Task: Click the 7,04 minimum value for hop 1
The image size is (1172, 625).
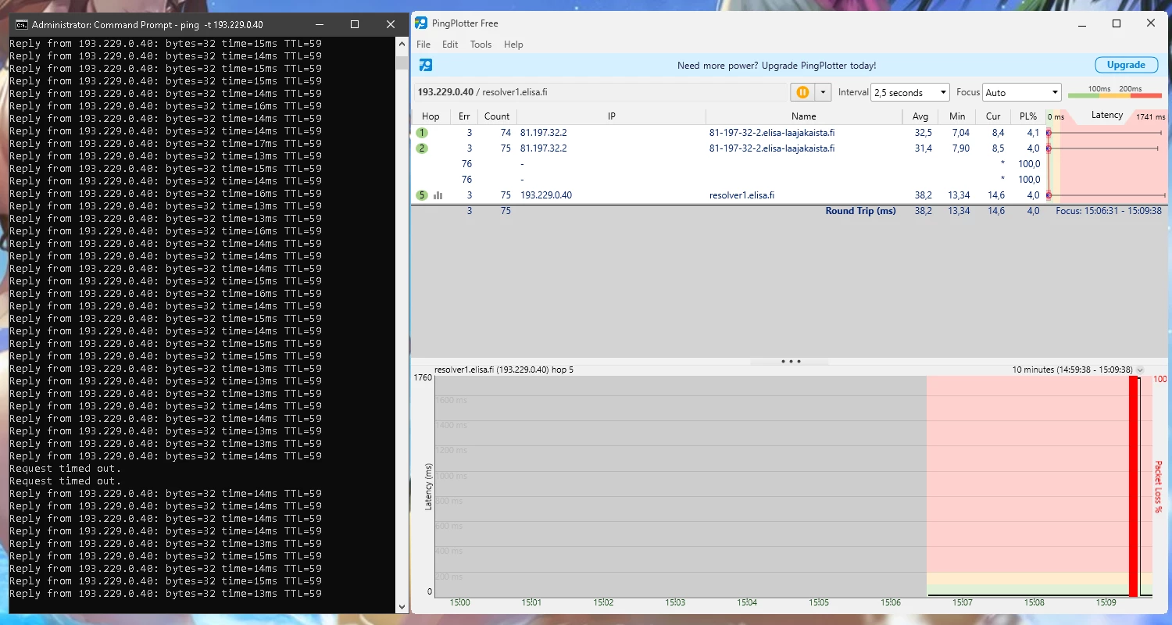Action: click(959, 133)
